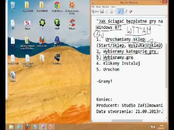174x130 pixels.
Task: Select the Recycle Bin desktop icon
Action: (13, 7)
